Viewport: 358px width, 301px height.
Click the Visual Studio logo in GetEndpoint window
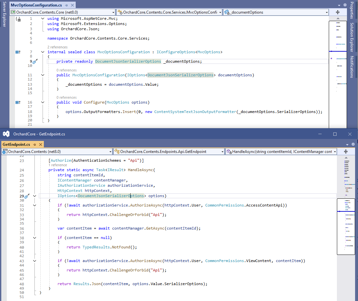coord(6,134)
